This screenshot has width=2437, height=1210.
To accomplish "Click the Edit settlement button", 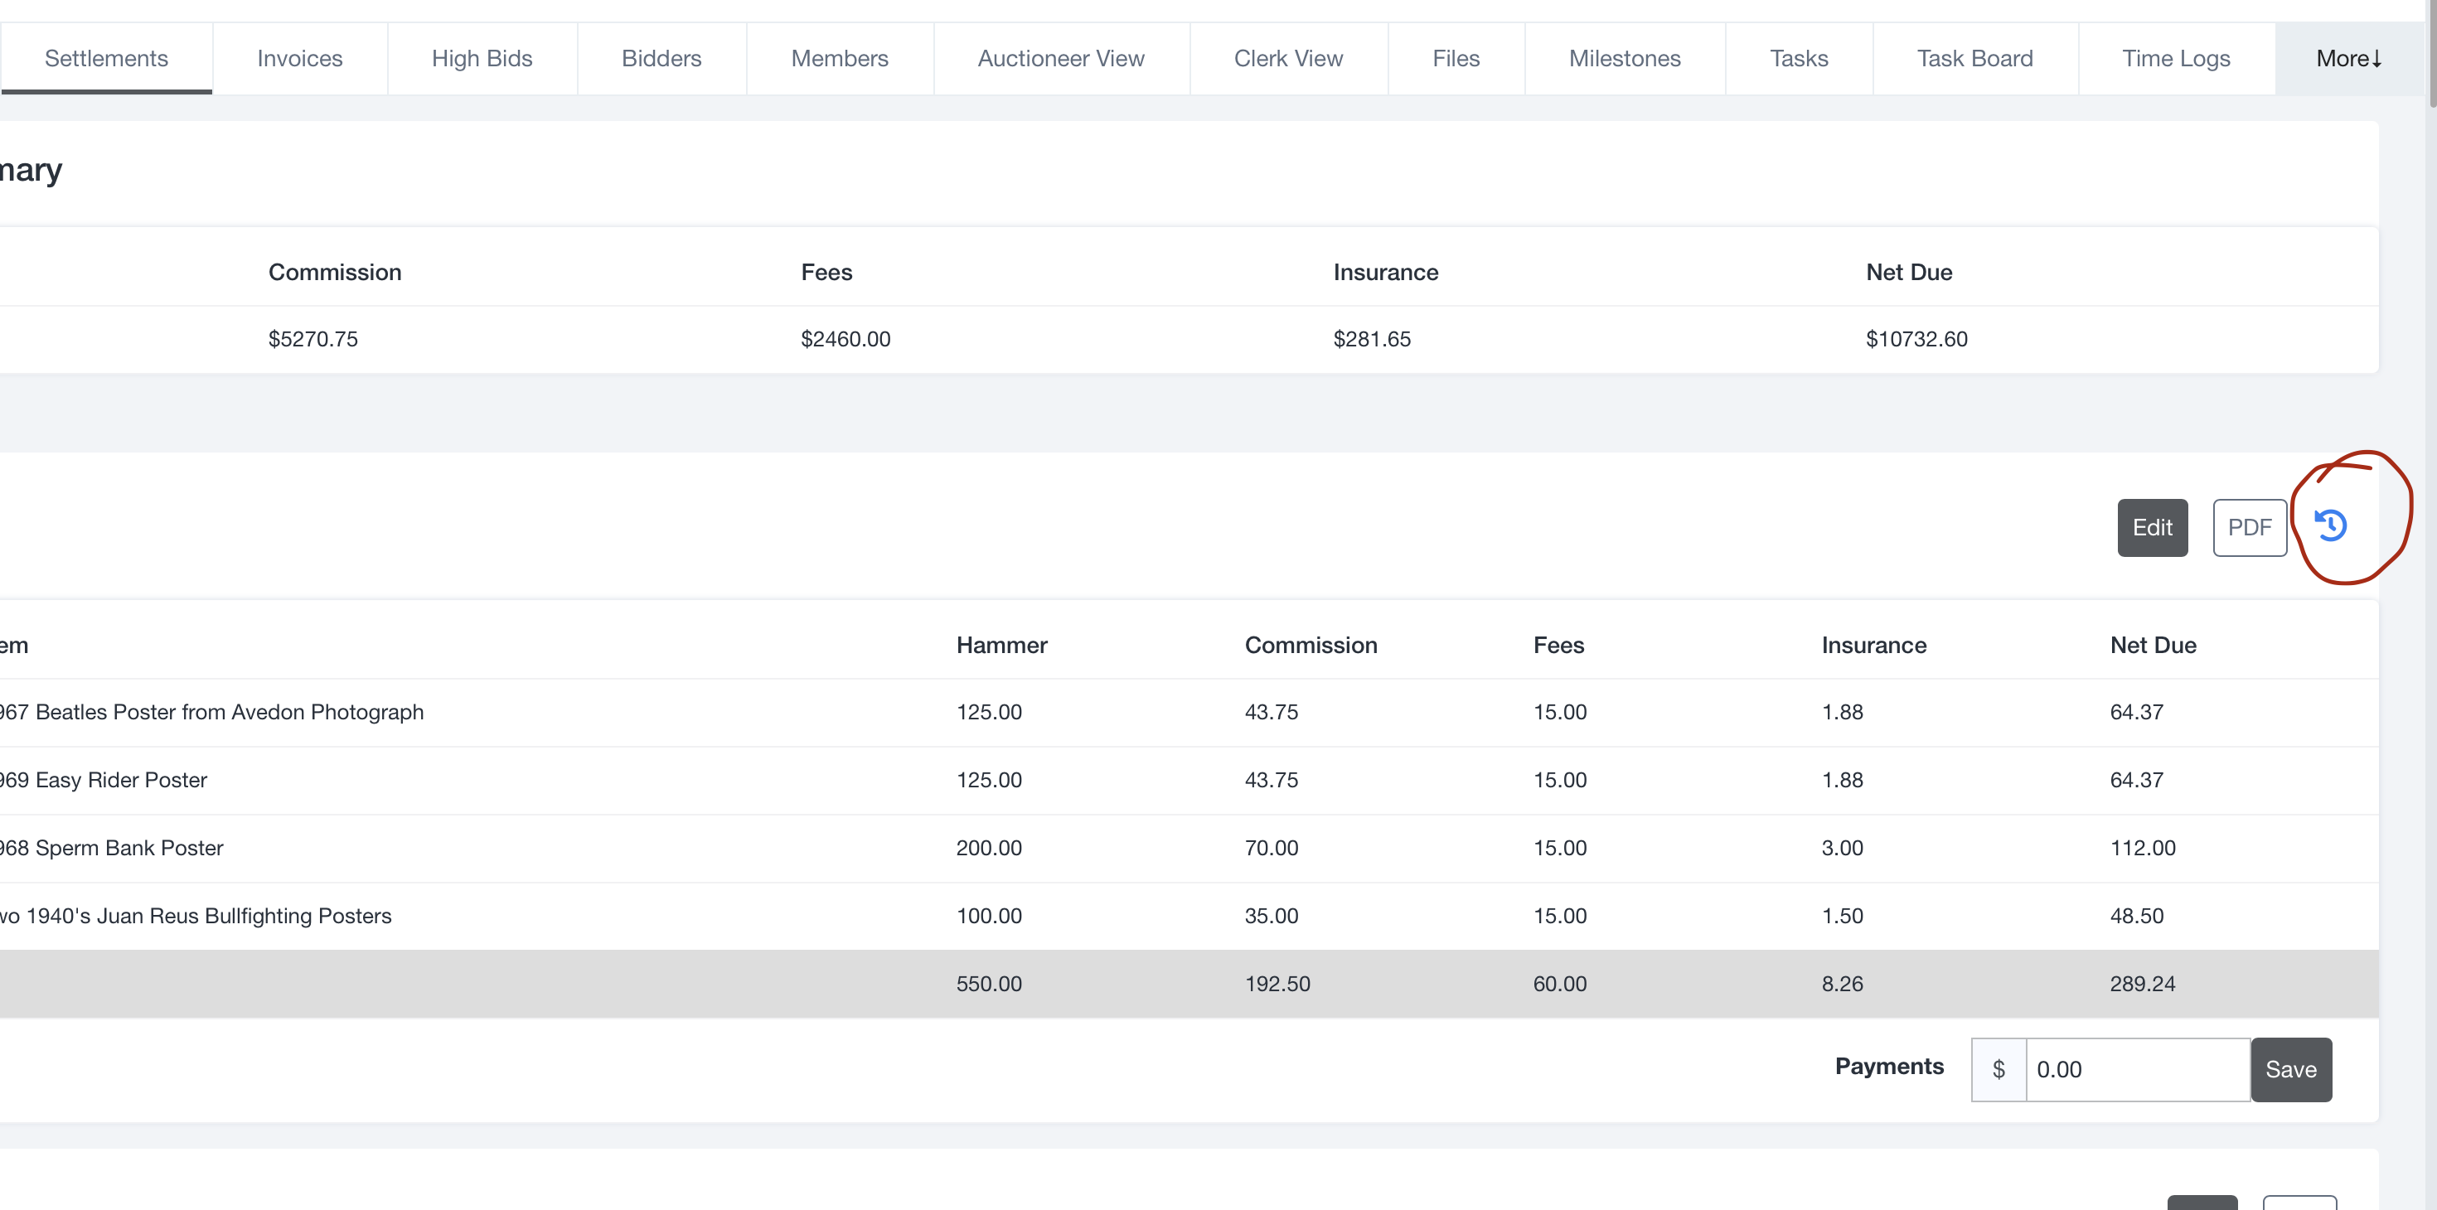I will (x=2151, y=527).
